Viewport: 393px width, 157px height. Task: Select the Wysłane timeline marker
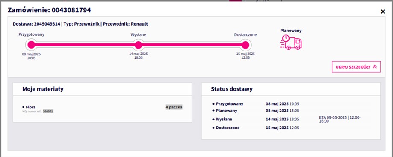click(x=139, y=45)
